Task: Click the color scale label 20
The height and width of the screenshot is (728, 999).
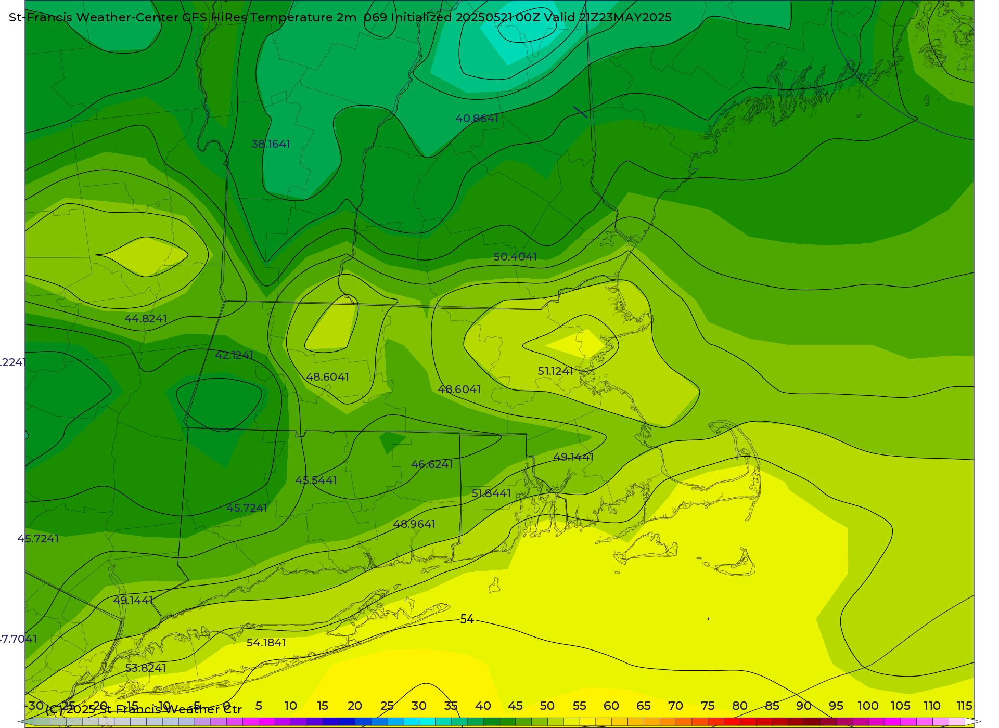Action: (x=355, y=706)
